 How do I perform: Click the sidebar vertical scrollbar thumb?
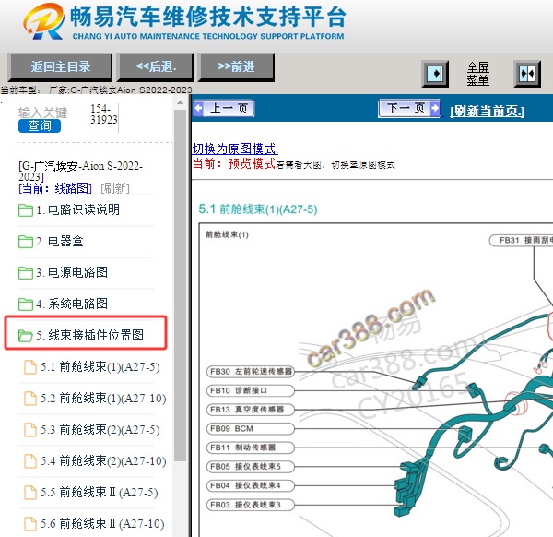pyautogui.click(x=181, y=285)
